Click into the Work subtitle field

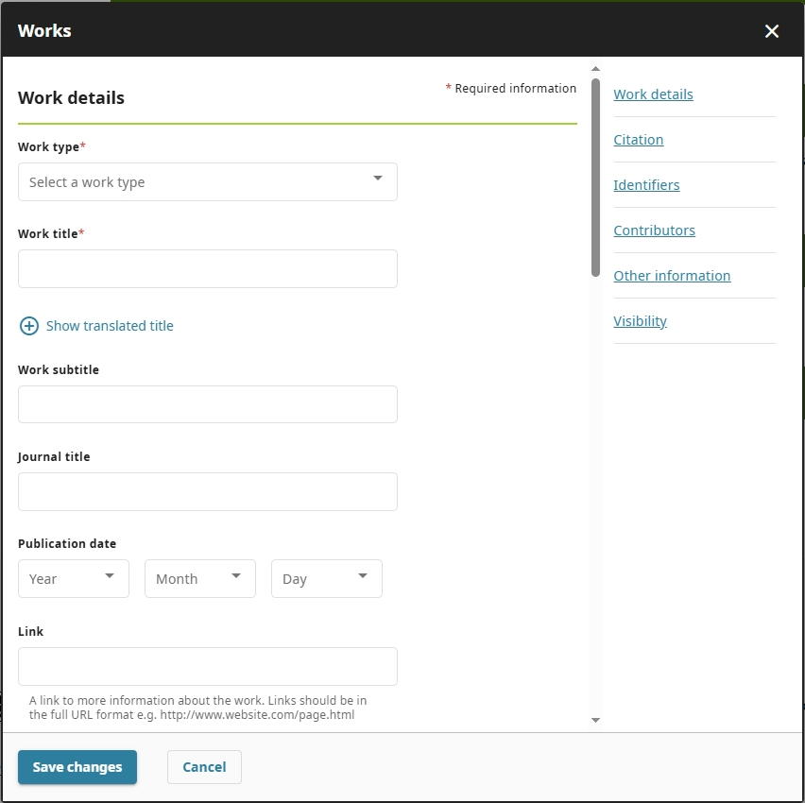208,404
